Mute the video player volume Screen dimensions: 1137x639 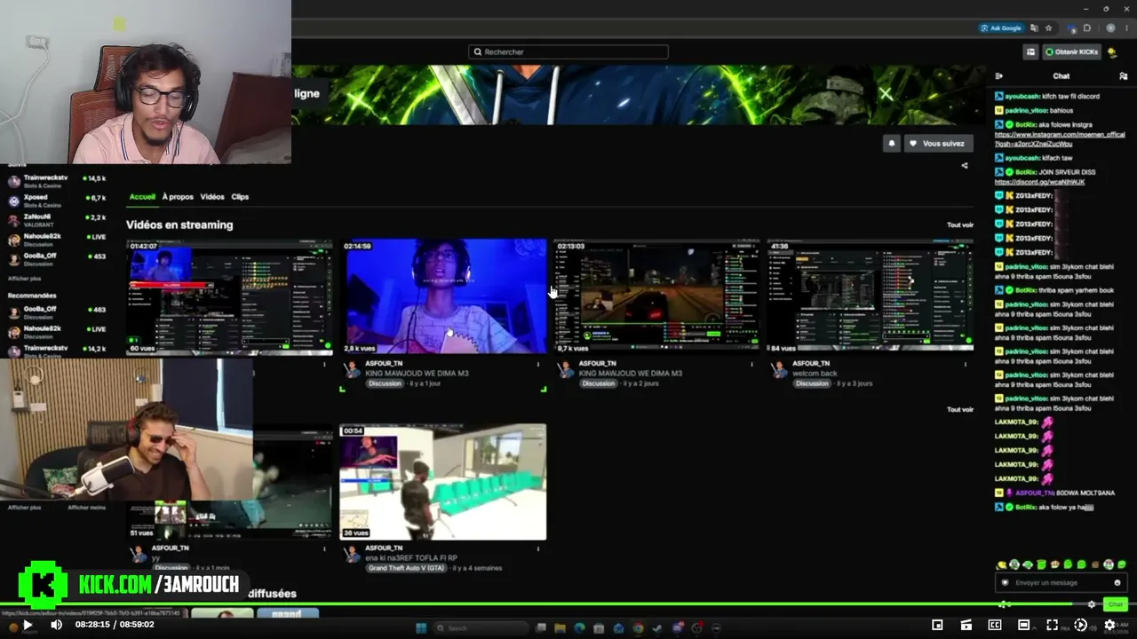pyautogui.click(x=56, y=625)
